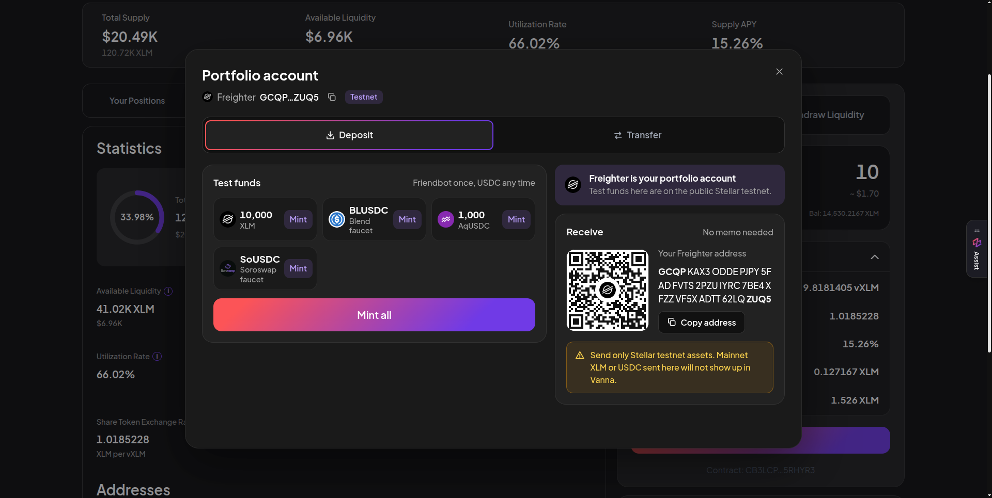The image size is (992, 498).
Task: Collapse the details chevron in background panel
Action: tap(875, 257)
